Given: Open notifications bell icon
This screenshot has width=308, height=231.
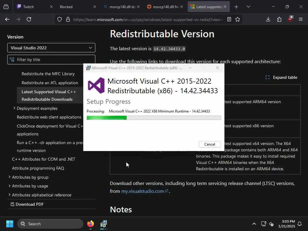Looking at the screenshot, I should point(300,224).
